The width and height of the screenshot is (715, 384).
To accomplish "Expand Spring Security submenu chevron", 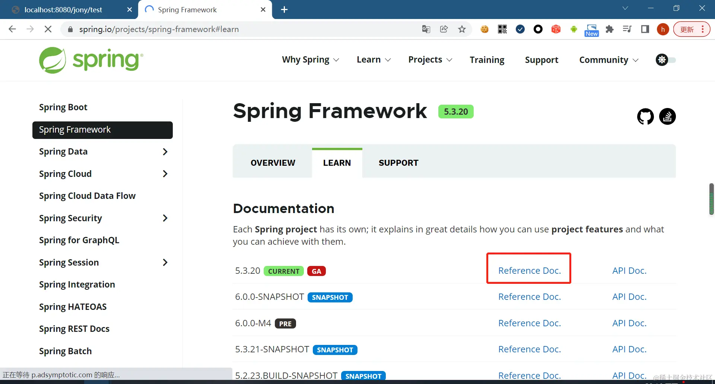I will click(x=165, y=218).
